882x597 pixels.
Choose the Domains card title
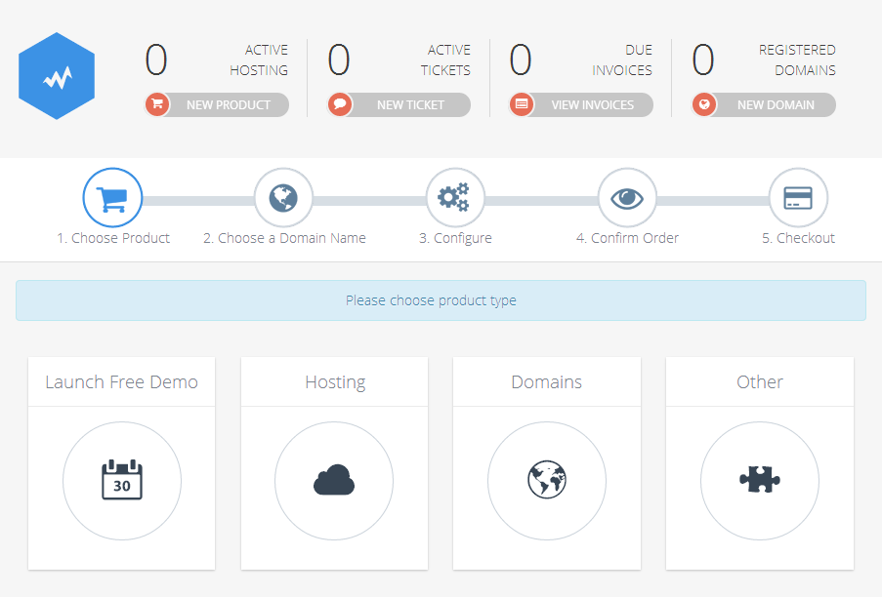pos(547,381)
